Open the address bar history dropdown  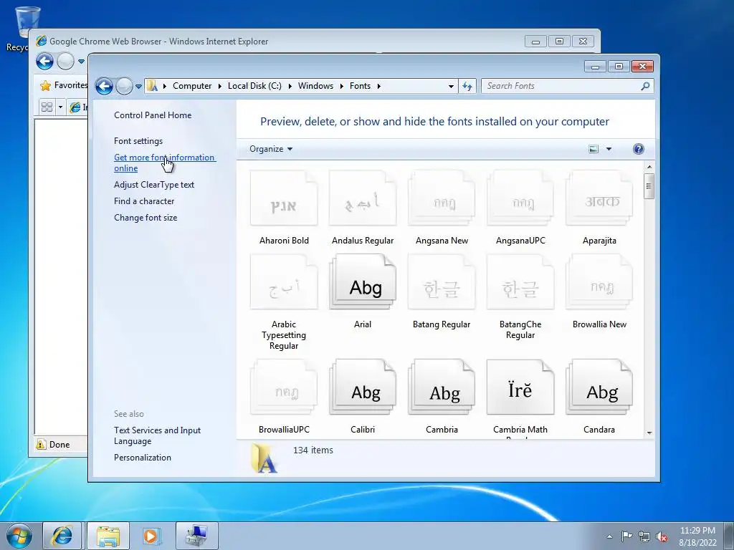click(451, 86)
